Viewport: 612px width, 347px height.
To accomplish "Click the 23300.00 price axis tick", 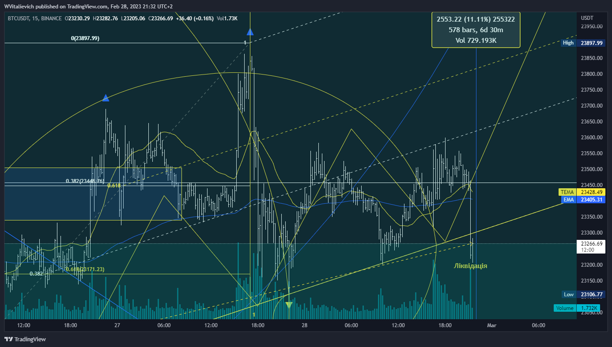I will pos(592,233).
